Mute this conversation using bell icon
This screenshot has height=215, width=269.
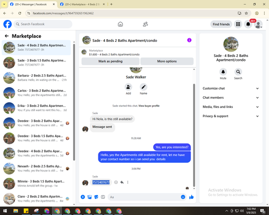[223, 72]
